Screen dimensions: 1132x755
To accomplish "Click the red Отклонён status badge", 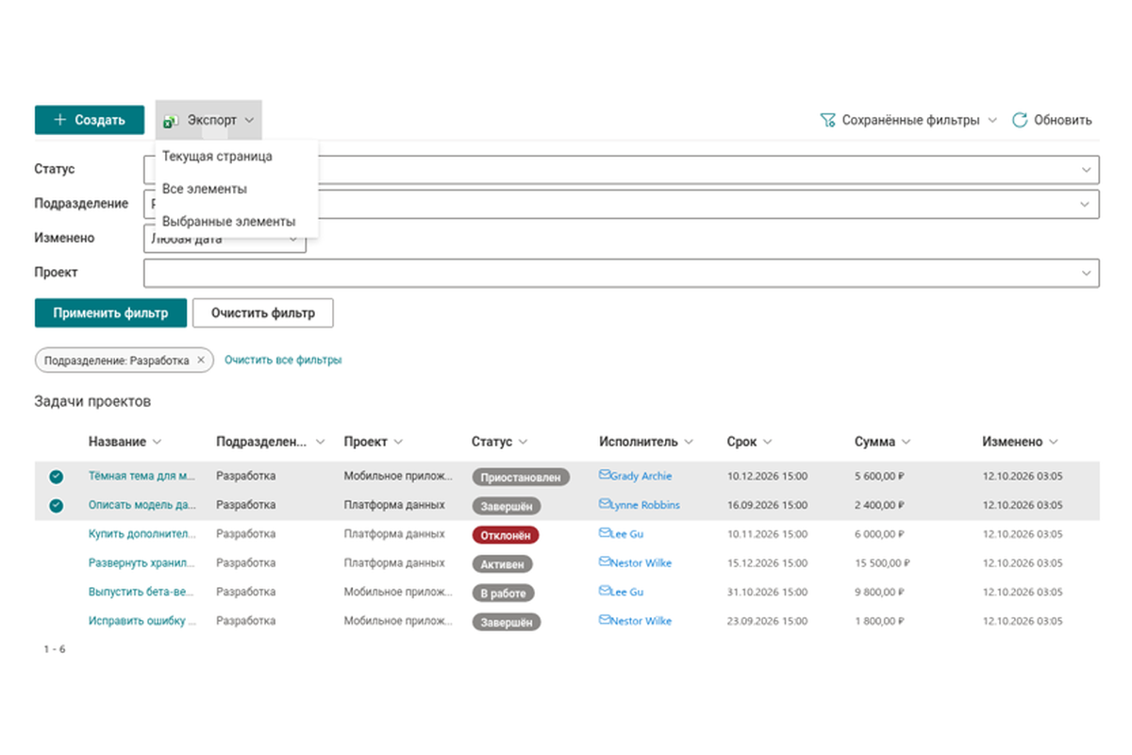I will [x=506, y=535].
